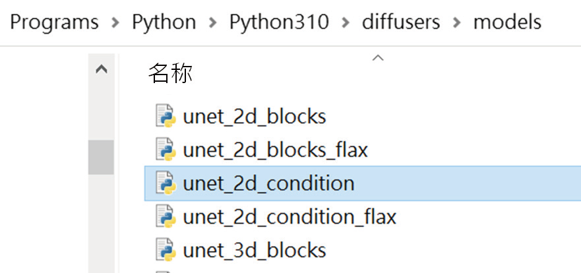This screenshot has width=581, height=273.
Task: Select the unet_3d_blocks file name
Action: tap(255, 250)
